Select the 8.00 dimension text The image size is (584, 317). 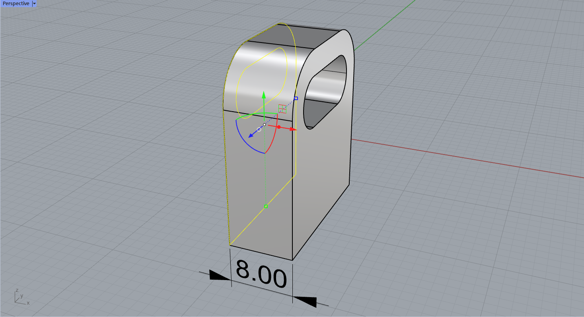click(261, 274)
